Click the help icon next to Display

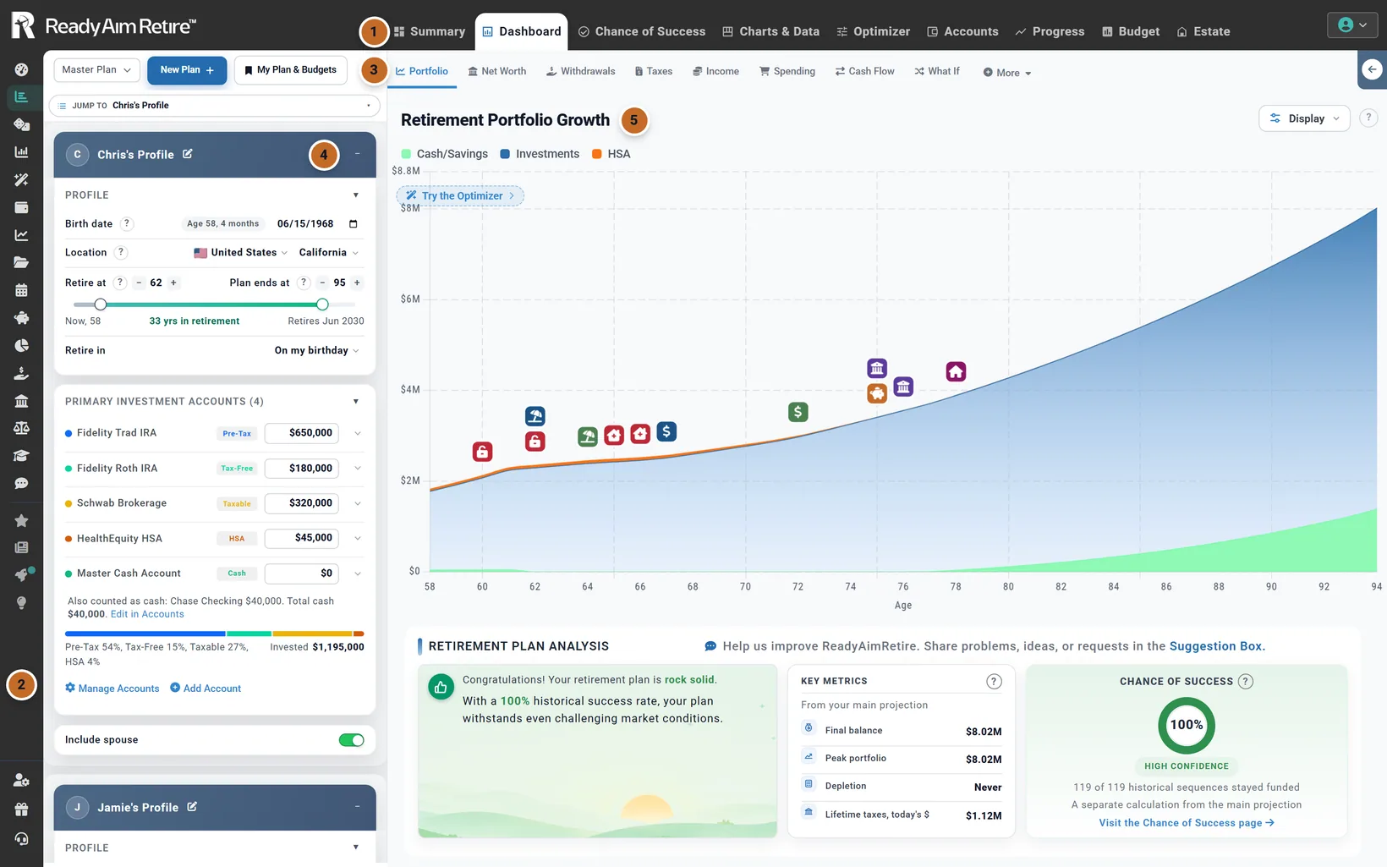[1368, 118]
